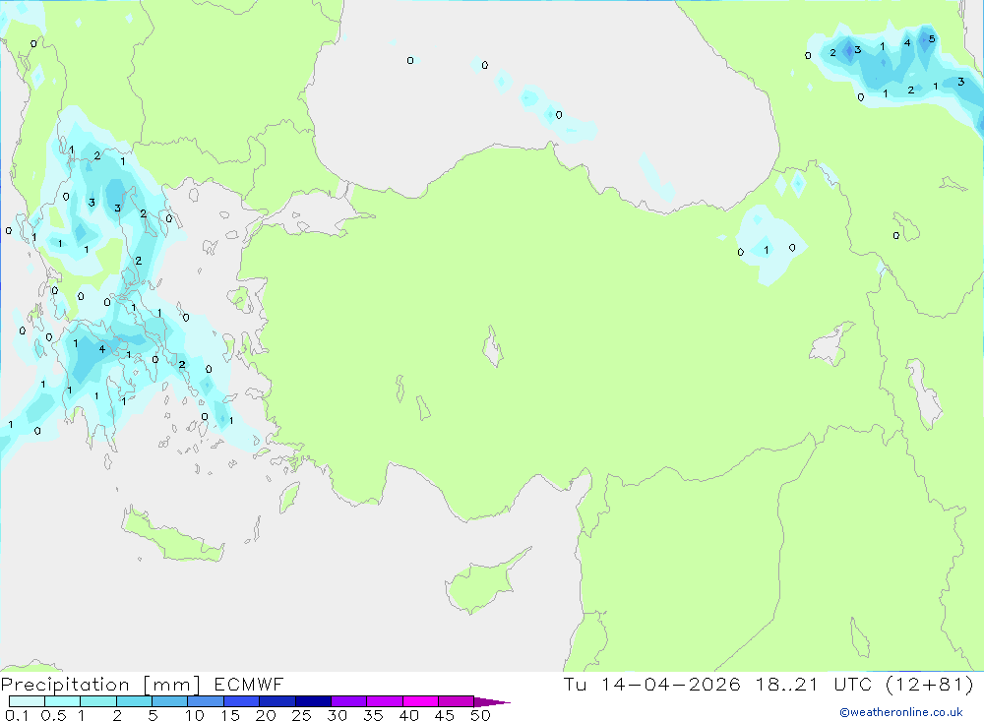Click the '10' legend scale label
The height and width of the screenshot is (721, 984).
(195, 715)
